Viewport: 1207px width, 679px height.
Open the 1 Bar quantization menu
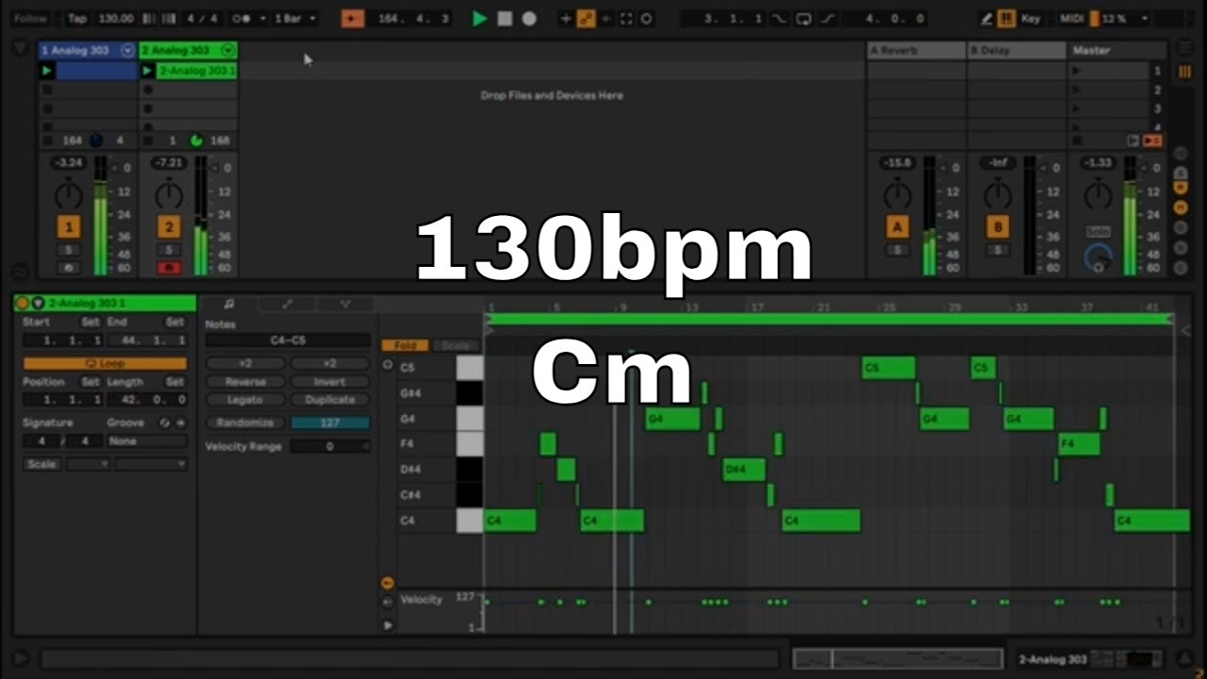coord(295,19)
